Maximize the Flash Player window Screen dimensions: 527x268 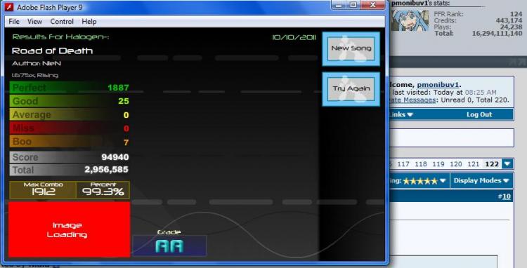click(x=353, y=5)
